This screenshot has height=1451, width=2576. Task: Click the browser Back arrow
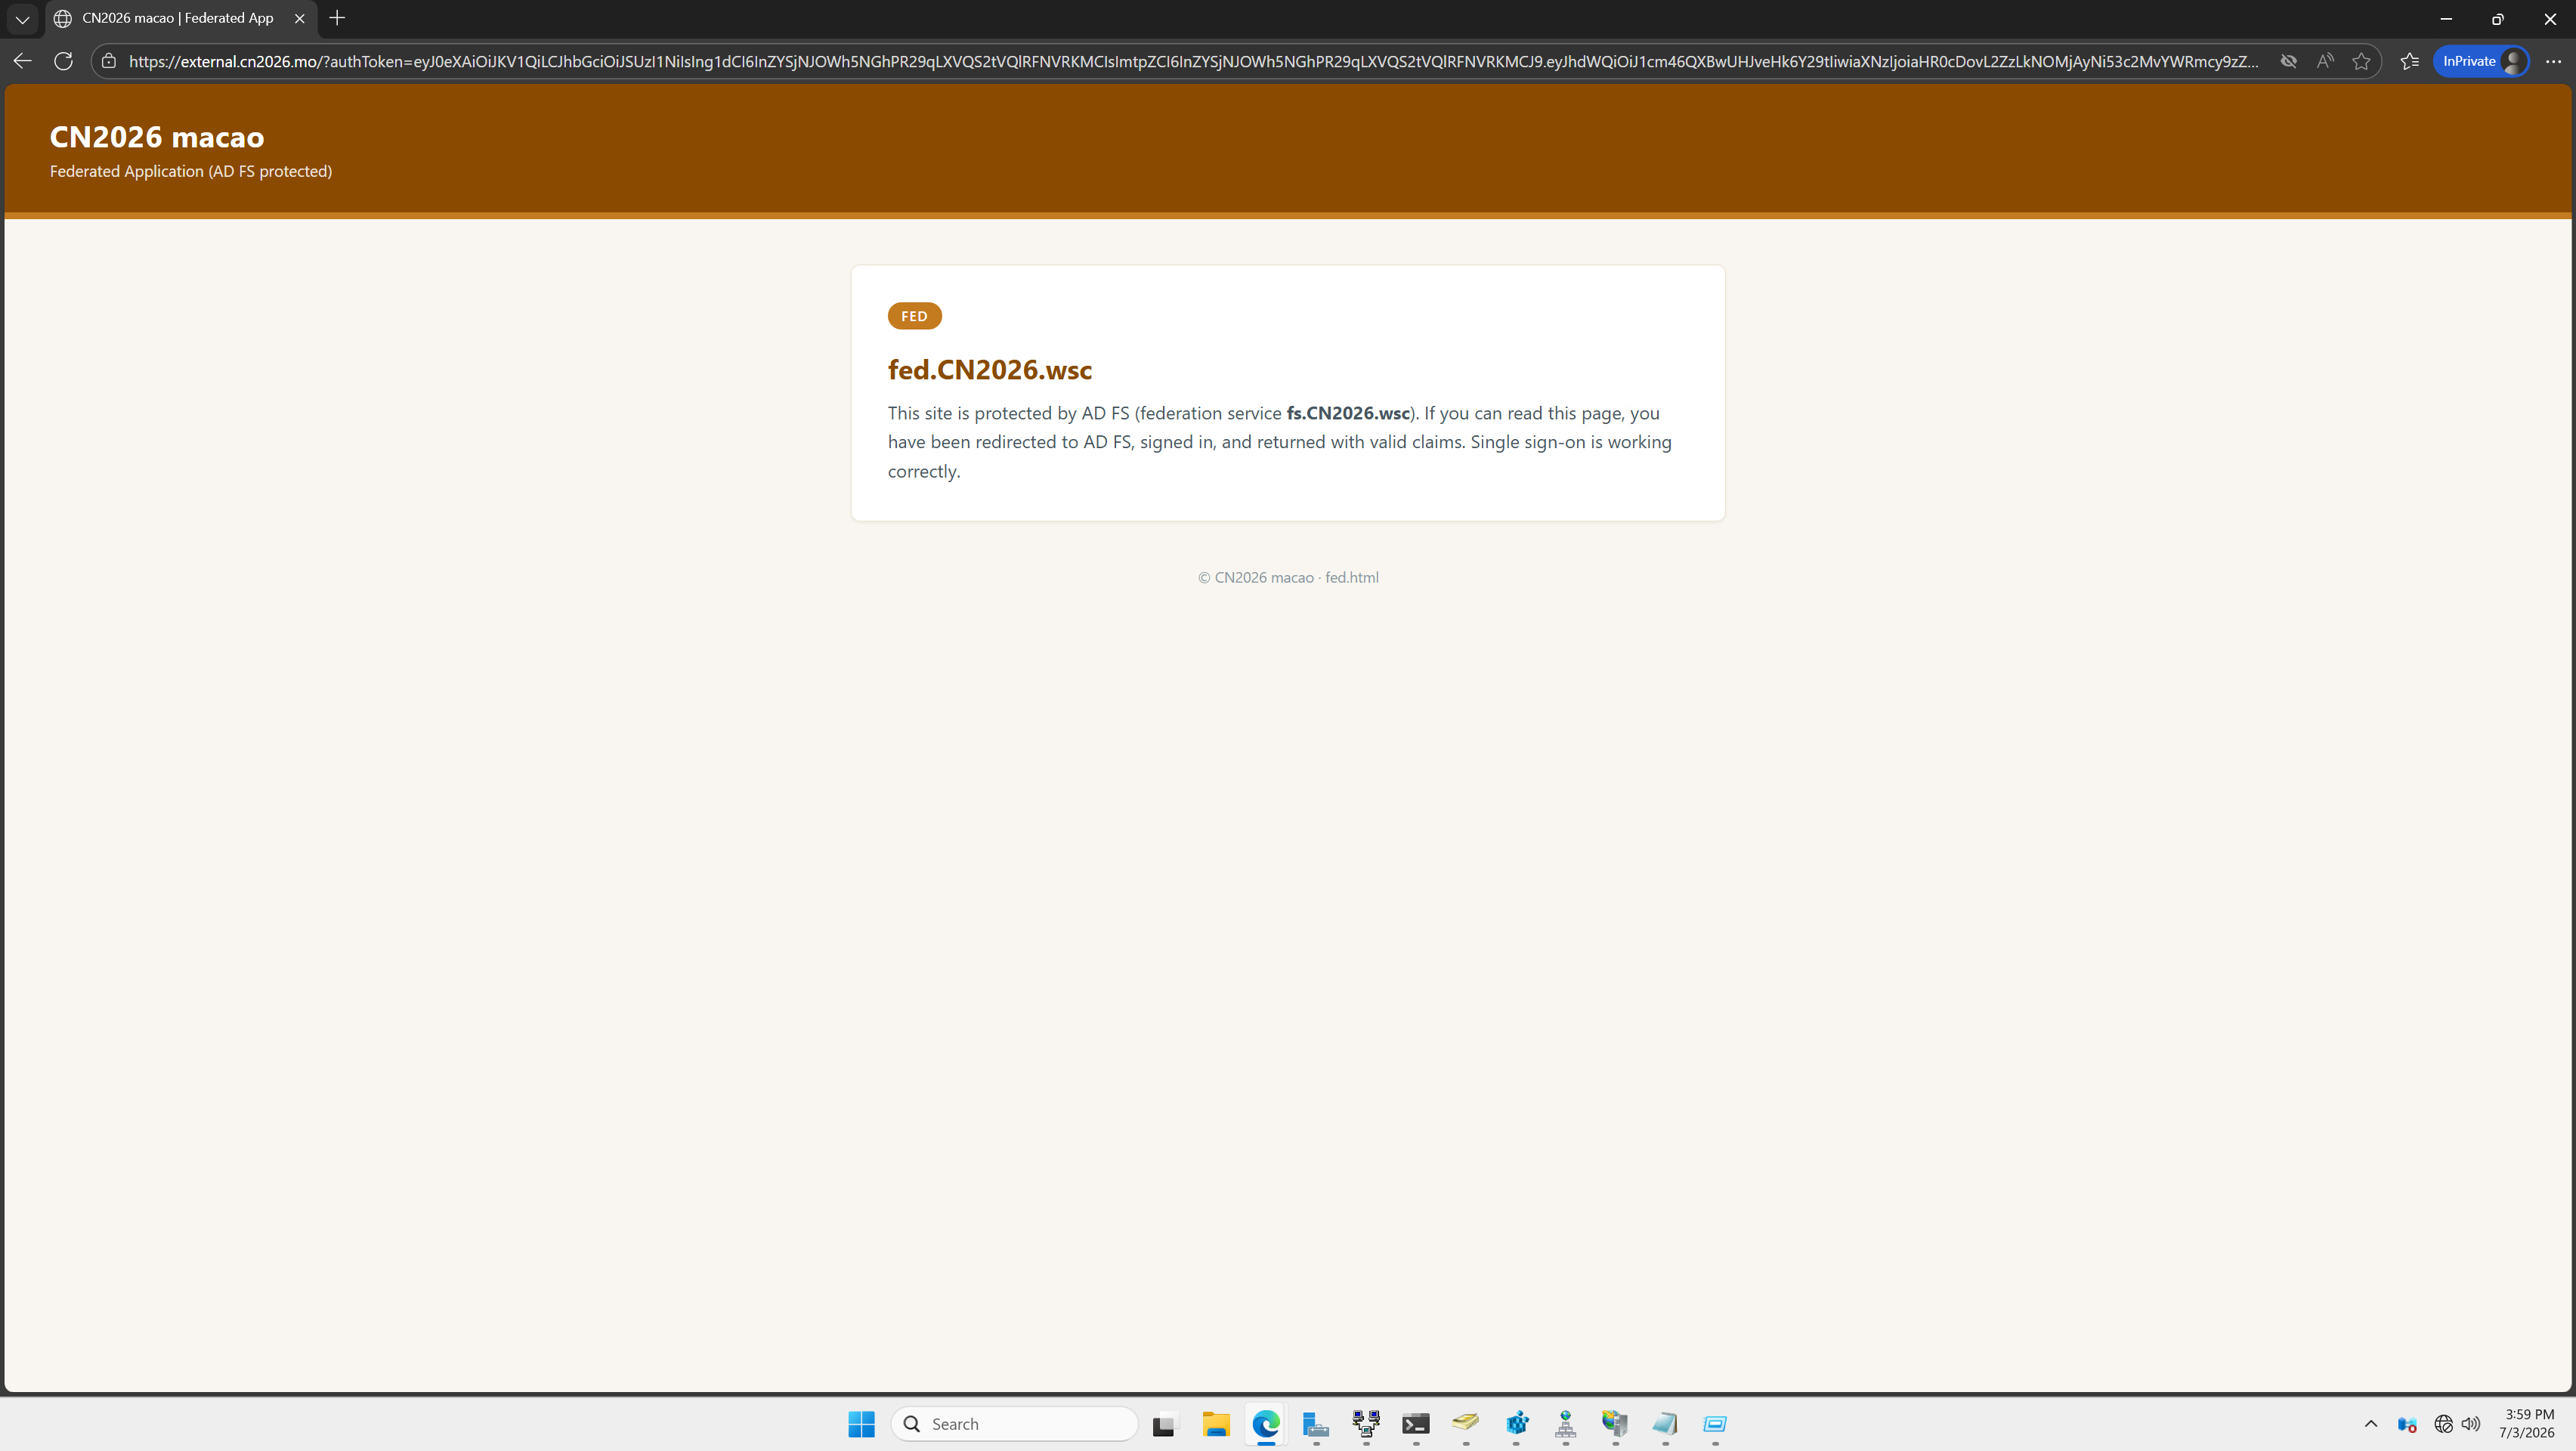point(22,61)
